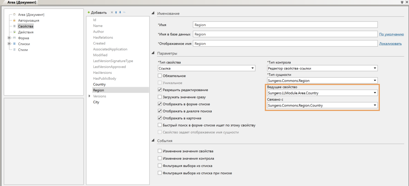Collapse the Именование section
409x186 pixels.
[x=153, y=14]
